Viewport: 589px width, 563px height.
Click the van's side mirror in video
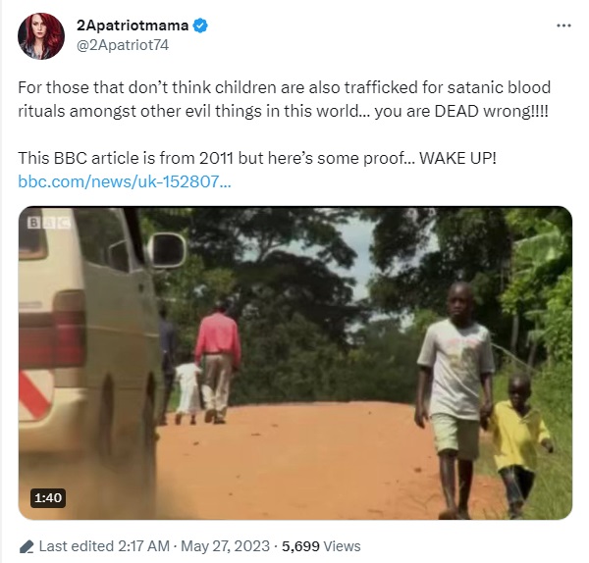coord(168,250)
